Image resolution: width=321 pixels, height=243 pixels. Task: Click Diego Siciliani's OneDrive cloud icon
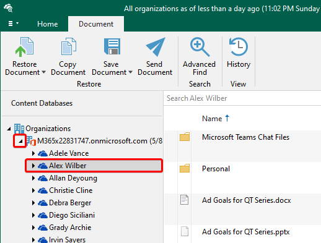click(x=43, y=215)
